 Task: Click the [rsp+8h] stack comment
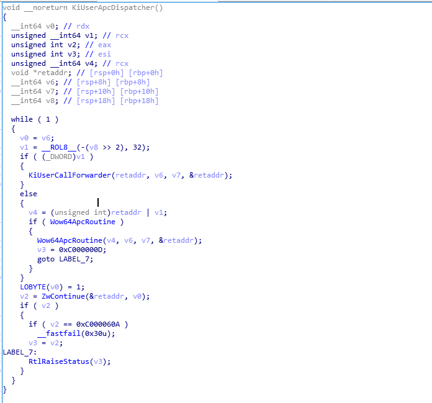pos(94,82)
